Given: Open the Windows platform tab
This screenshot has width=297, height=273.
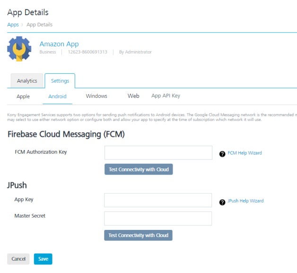Looking at the screenshot, I should (96, 96).
